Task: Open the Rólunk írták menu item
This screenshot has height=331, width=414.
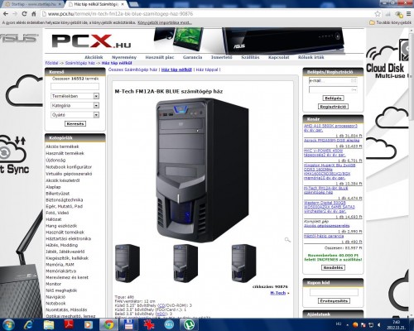Action: (x=311, y=57)
